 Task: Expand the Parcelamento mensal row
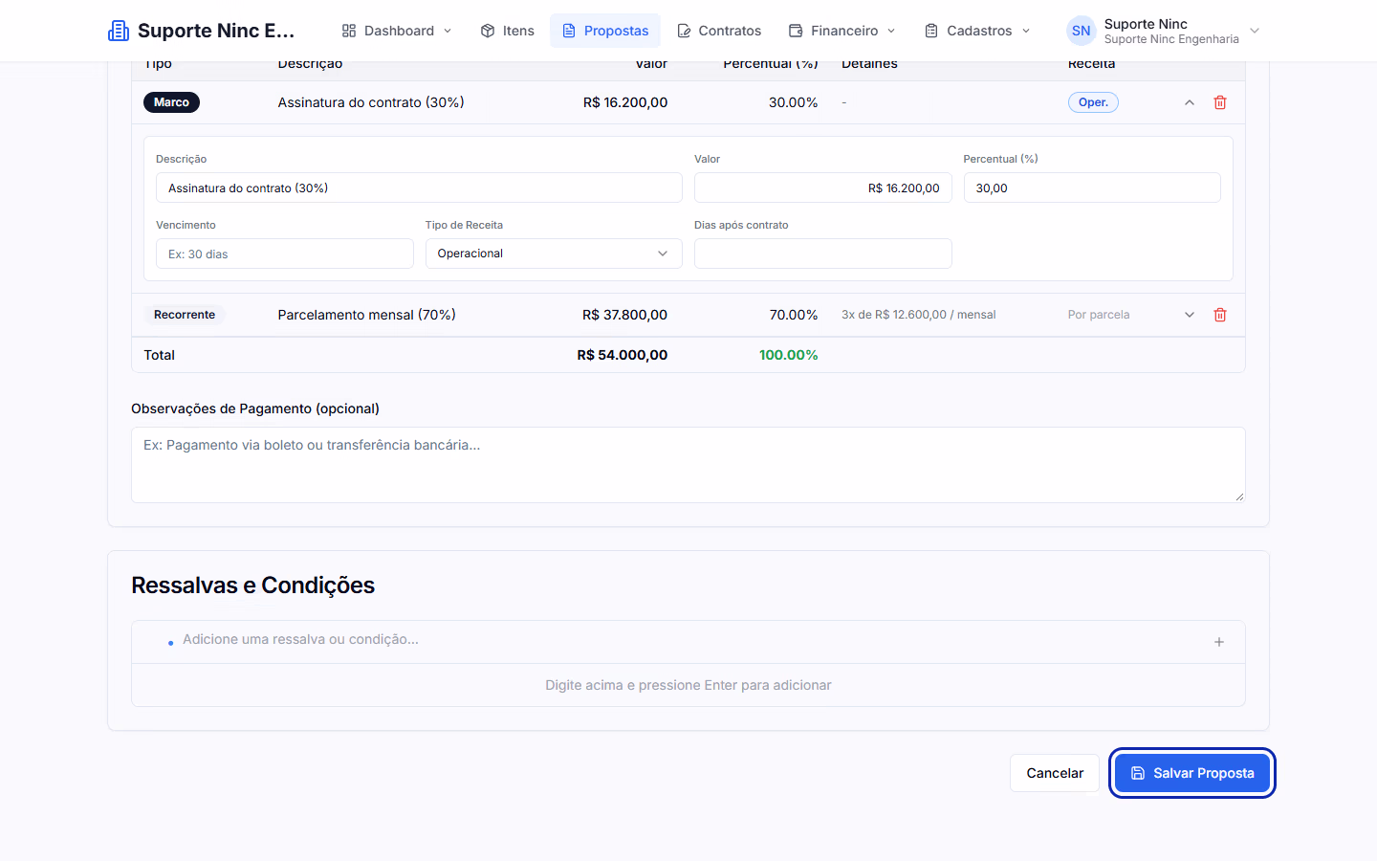(x=1190, y=315)
